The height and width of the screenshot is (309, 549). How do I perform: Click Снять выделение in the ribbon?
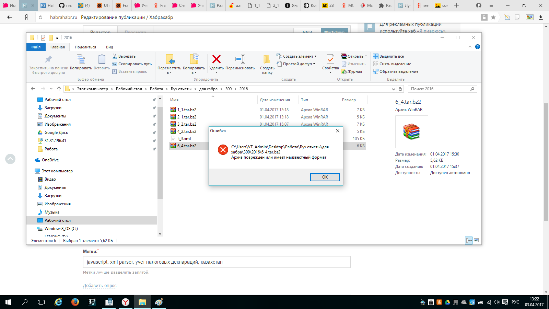(392, 64)
